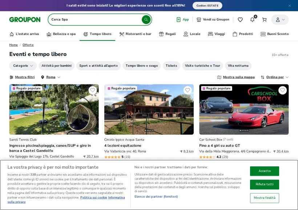The image size is (298, 210).
Task: Click Rifiuta tutti in privacy banner
Action: [x=264, y=184]
